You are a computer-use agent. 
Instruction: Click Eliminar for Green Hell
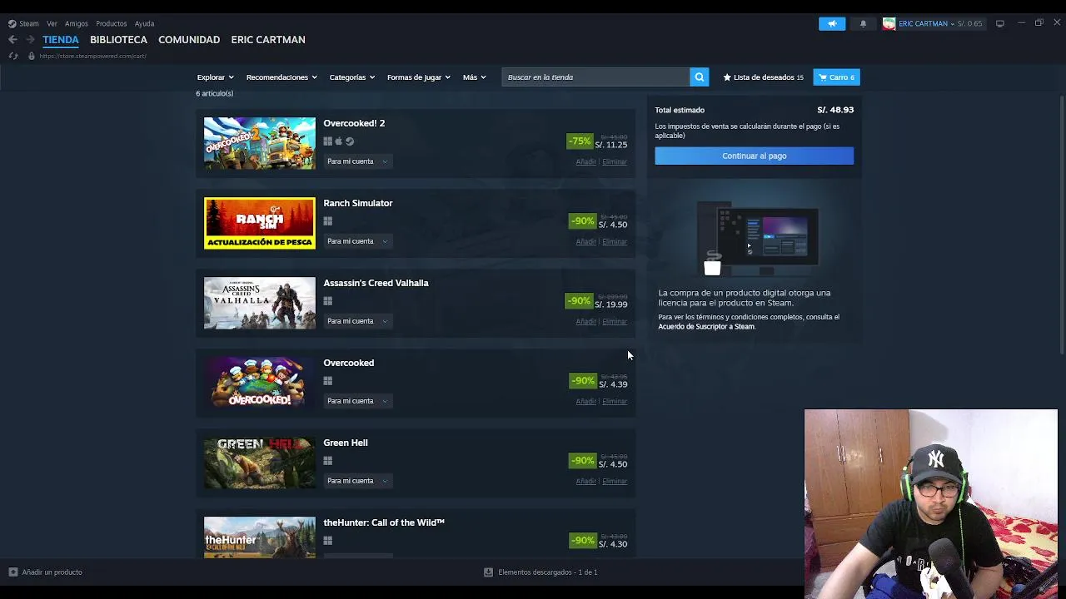[615, 481]
